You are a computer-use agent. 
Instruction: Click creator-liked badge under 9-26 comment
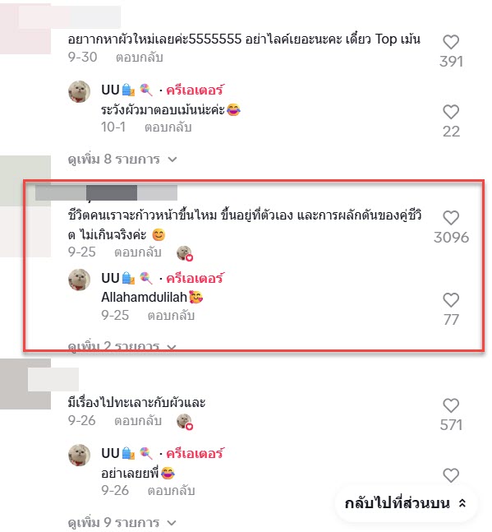pyautogui.click(x=185, y=422)
